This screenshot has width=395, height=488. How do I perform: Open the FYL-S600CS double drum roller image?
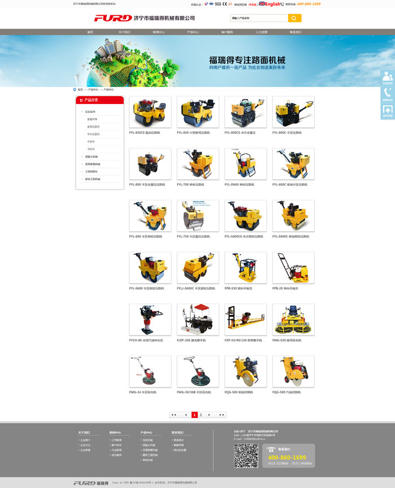pos(245,216)
